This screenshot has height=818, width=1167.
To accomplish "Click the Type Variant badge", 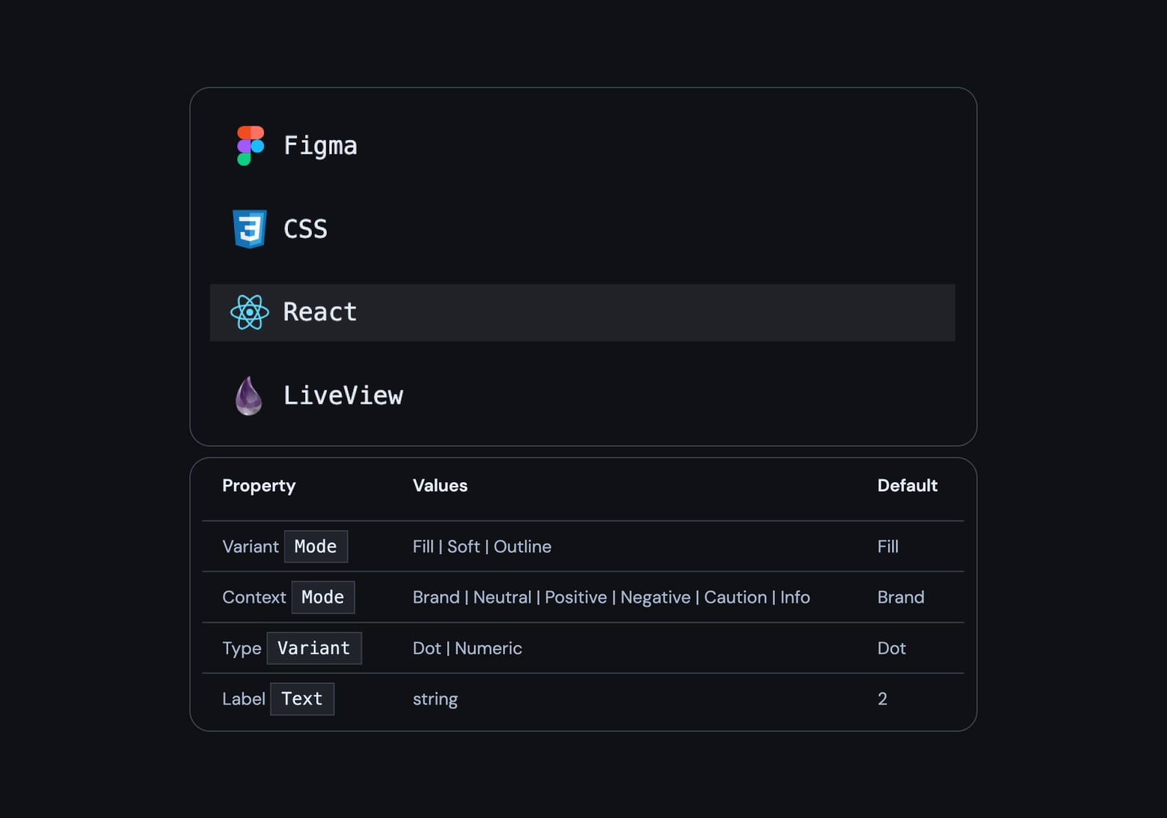I will click(x=314, y=648).
